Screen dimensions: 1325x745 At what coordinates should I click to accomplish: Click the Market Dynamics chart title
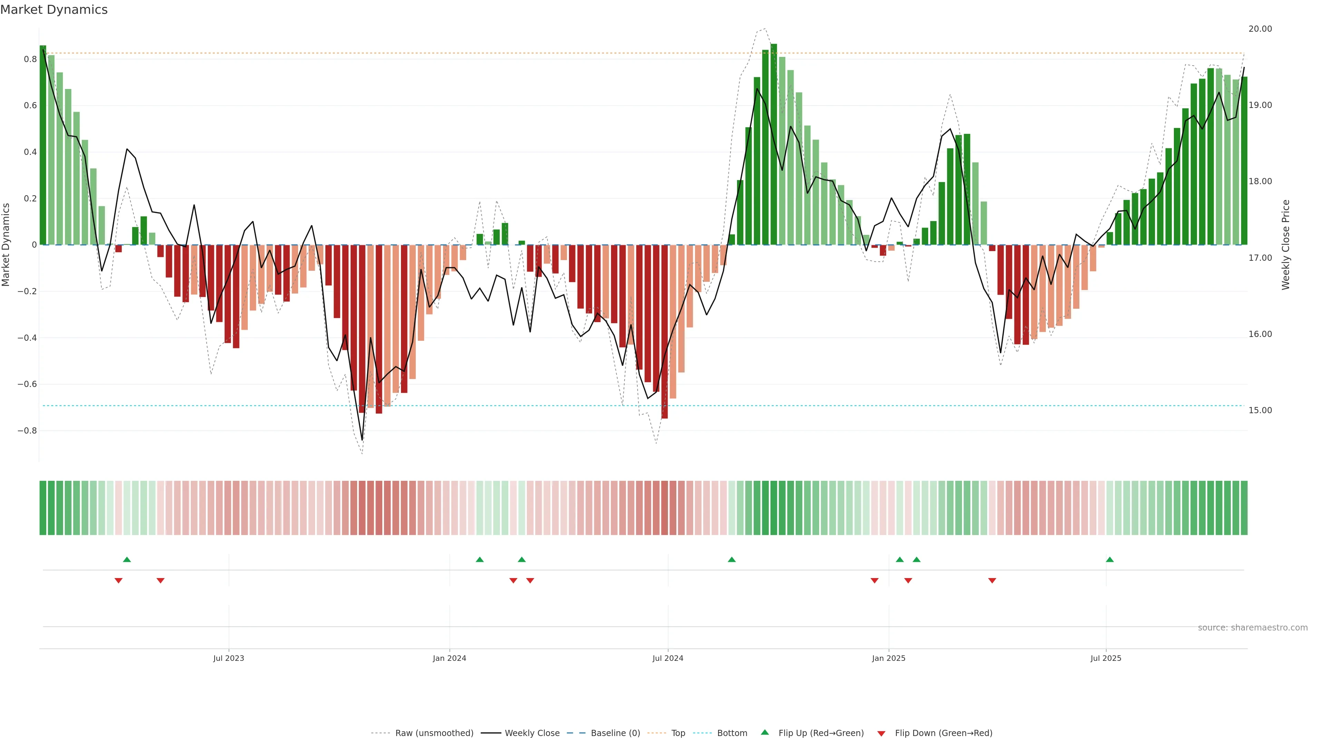(54, 10)
